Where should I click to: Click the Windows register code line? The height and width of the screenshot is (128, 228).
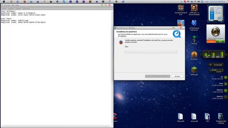pyautogui.click(x=23, y=15)
